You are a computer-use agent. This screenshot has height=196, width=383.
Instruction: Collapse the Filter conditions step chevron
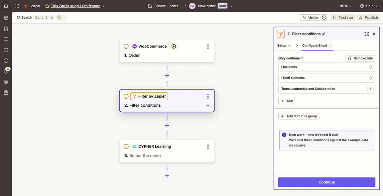[208, 105]
